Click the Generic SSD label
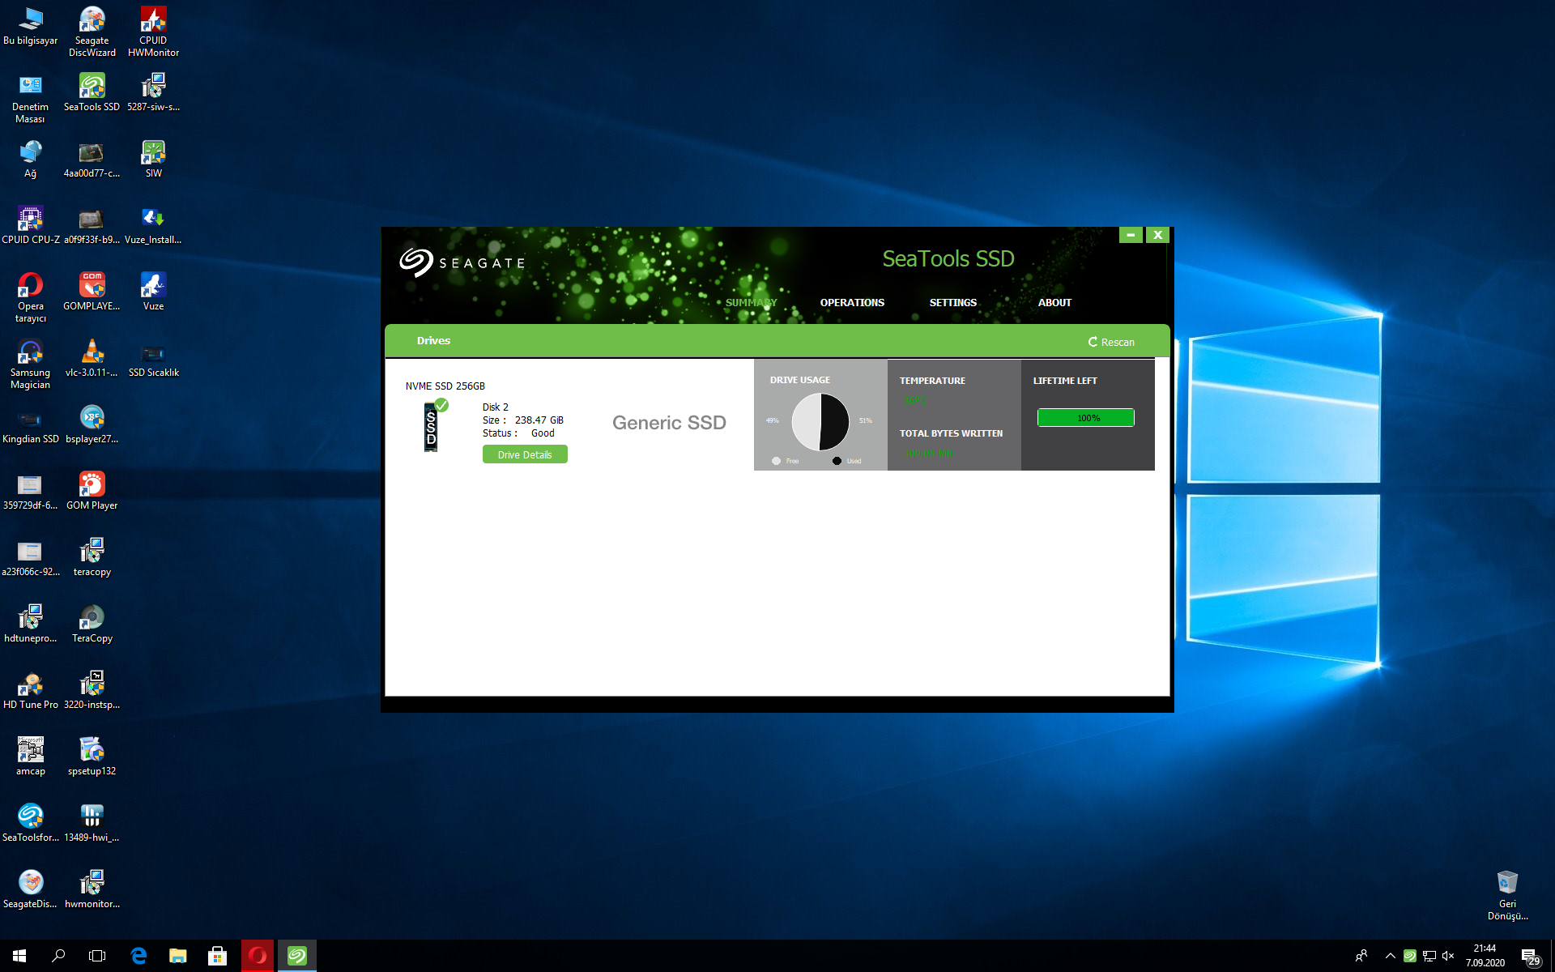Screen dimensions: 1555x972 coord(669,422)
